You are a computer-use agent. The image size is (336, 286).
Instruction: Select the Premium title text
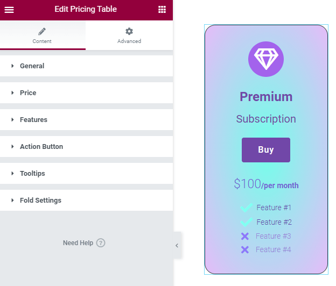(x=266, y=97)
